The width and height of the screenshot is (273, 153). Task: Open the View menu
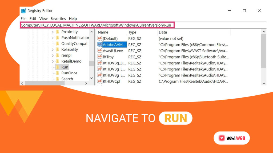click(x=43, y=19)
